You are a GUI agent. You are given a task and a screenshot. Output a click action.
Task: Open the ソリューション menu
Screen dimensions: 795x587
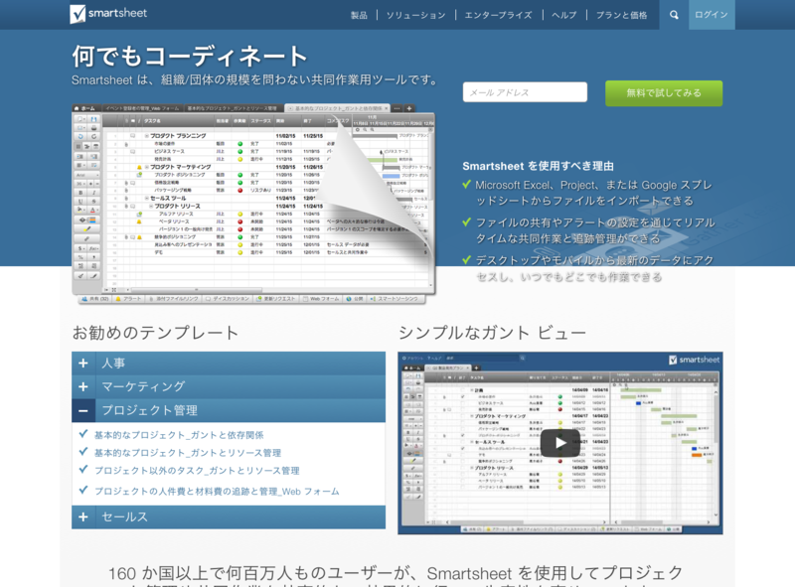click(415, 15)
